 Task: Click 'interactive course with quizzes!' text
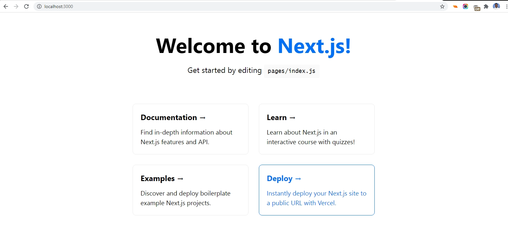311,142
